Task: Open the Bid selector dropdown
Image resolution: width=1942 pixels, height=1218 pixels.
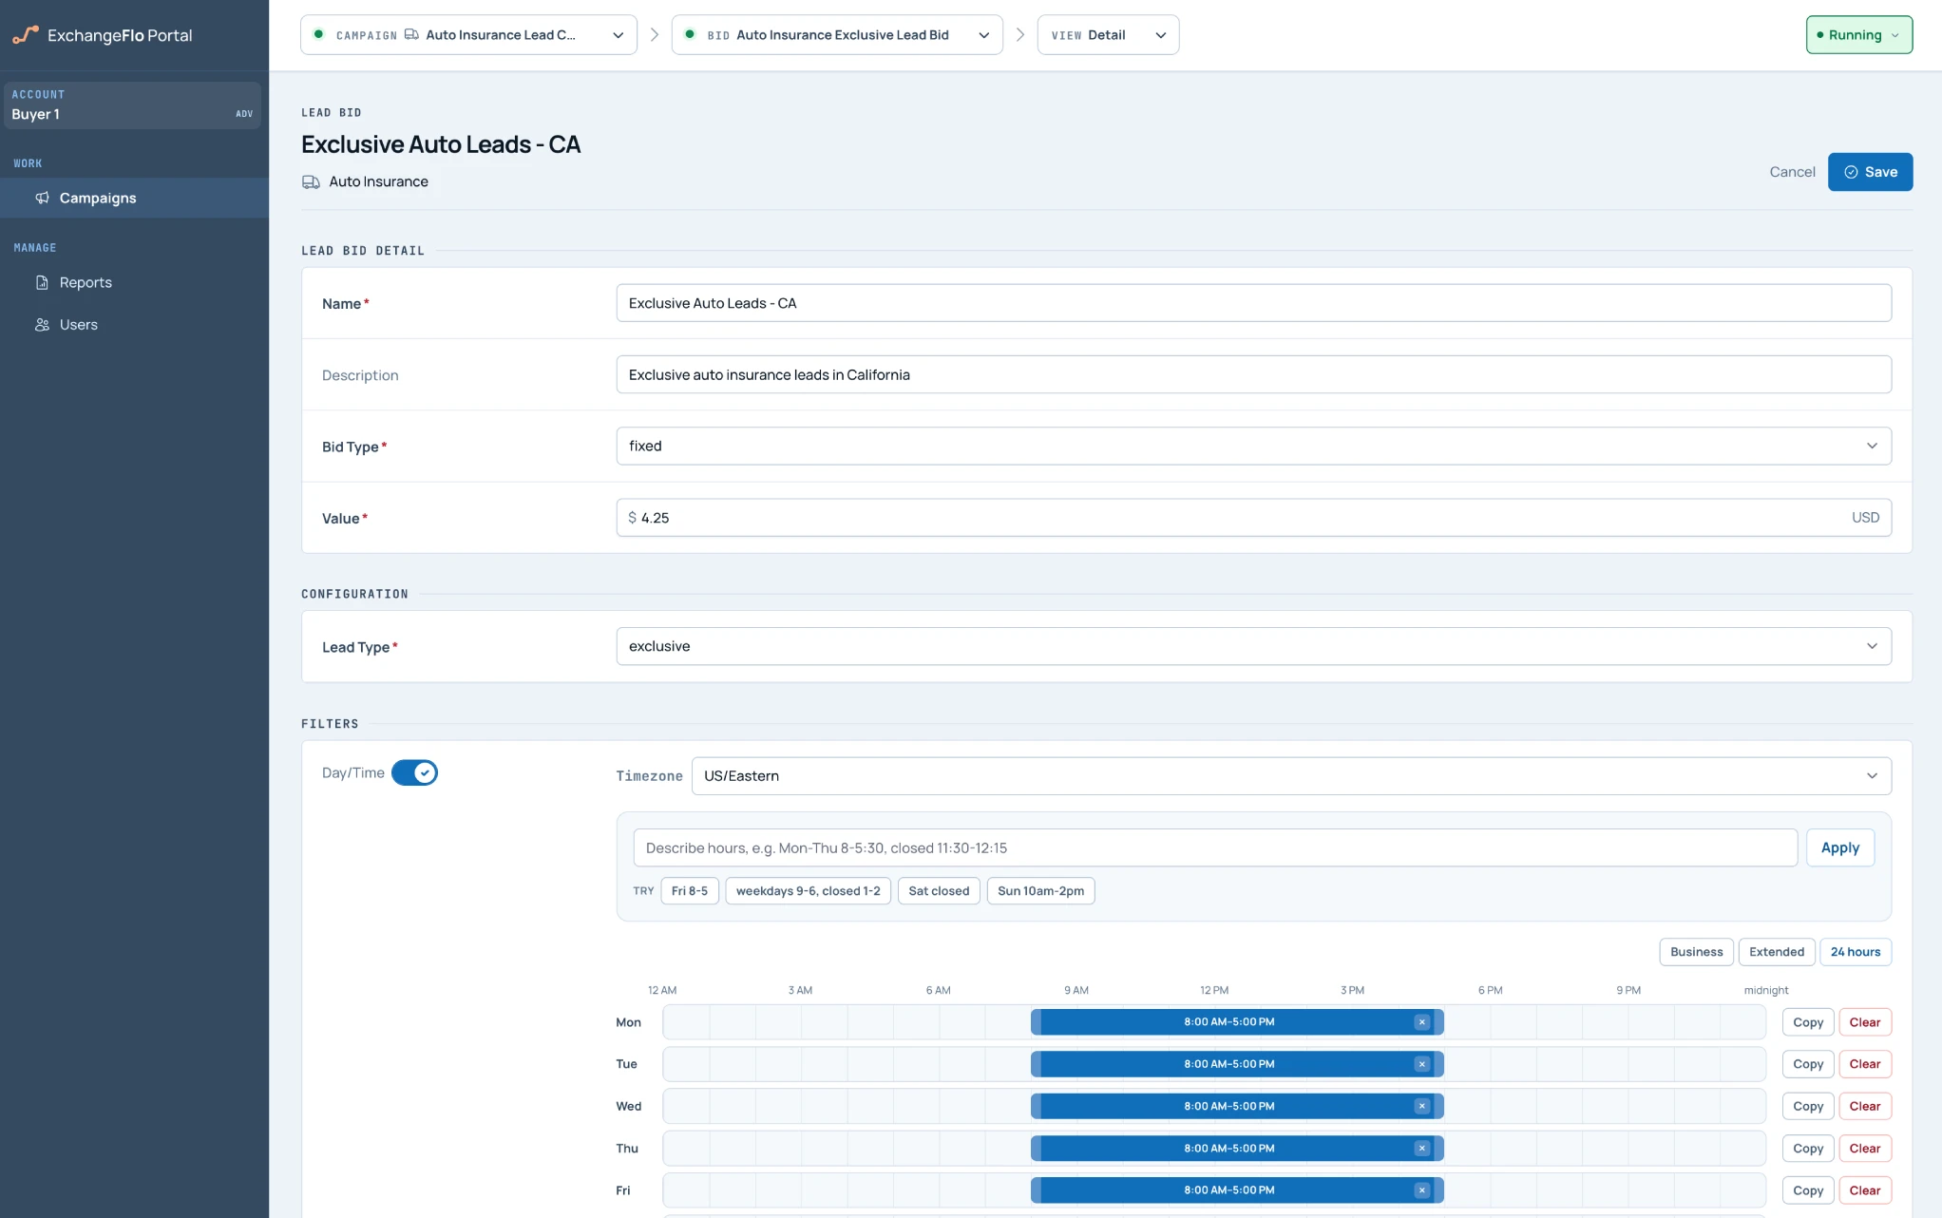Action: pos(837,35)
